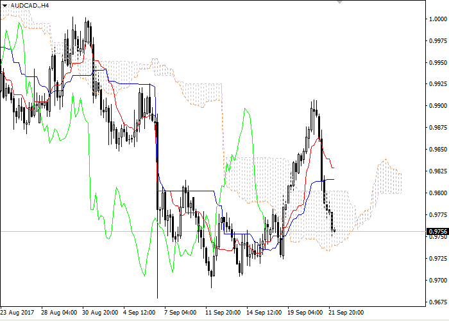The image size is (449, 321).
Task: Select the 0.9675 price axis label
Action: pyautogui.click(x=438, y=302)
